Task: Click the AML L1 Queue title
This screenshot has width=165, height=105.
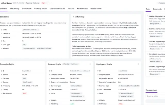Action: click(x=6, y=3)
